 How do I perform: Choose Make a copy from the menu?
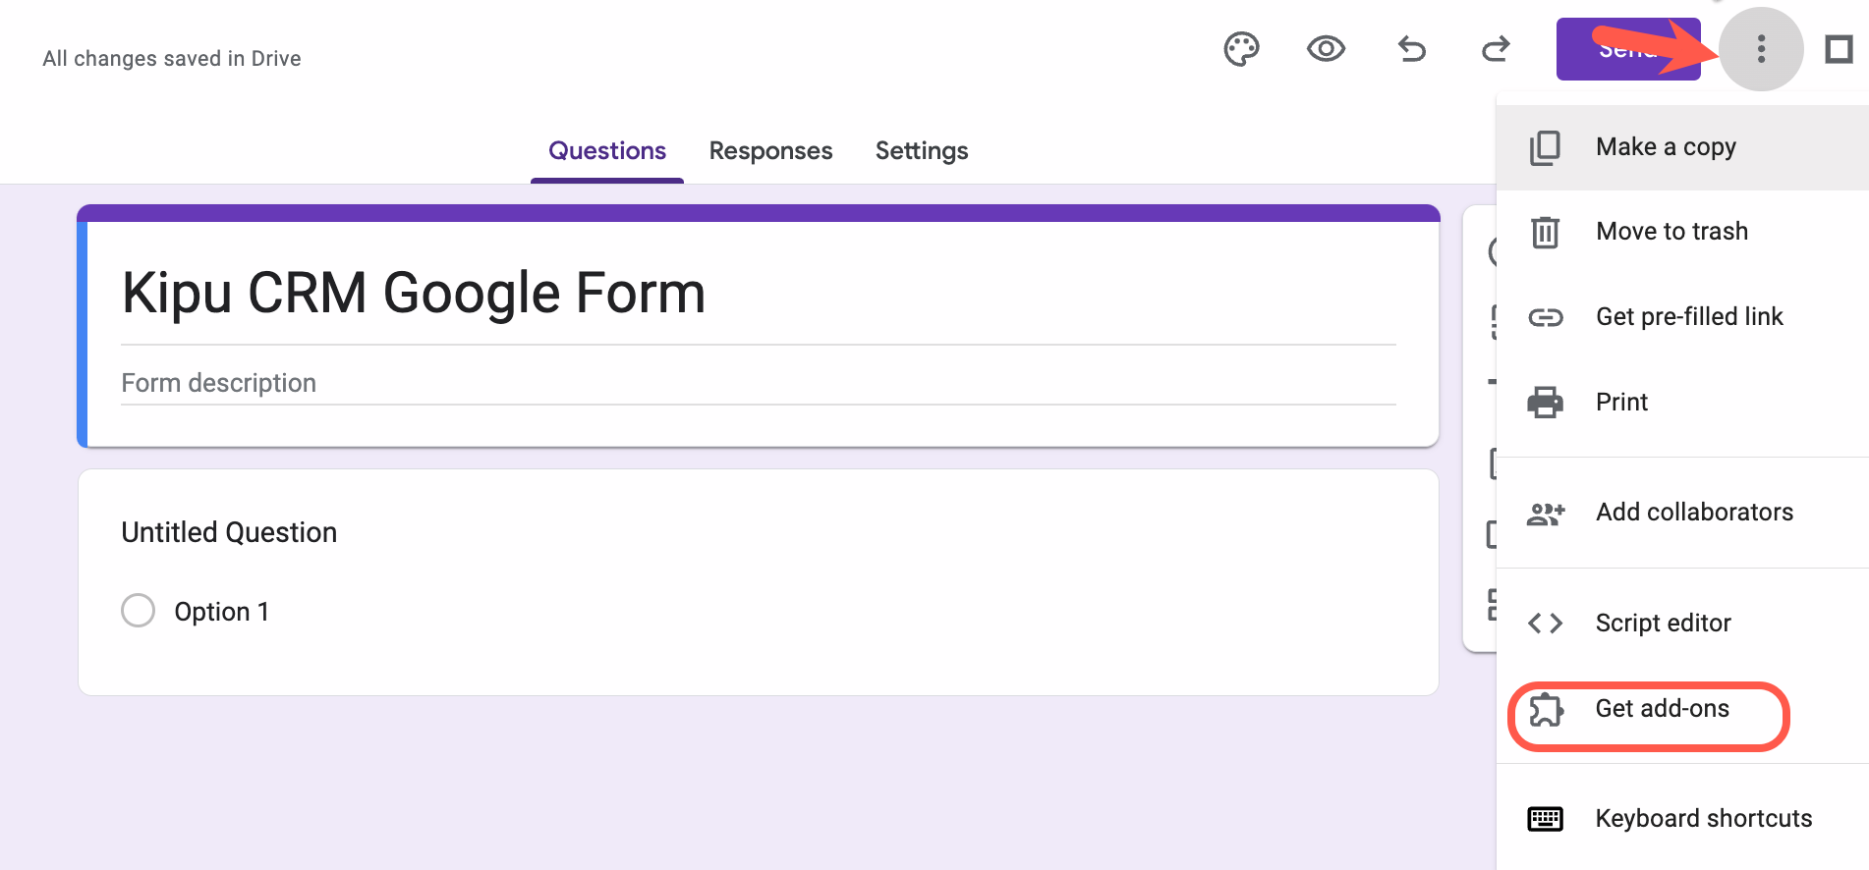coord(1665,145)
